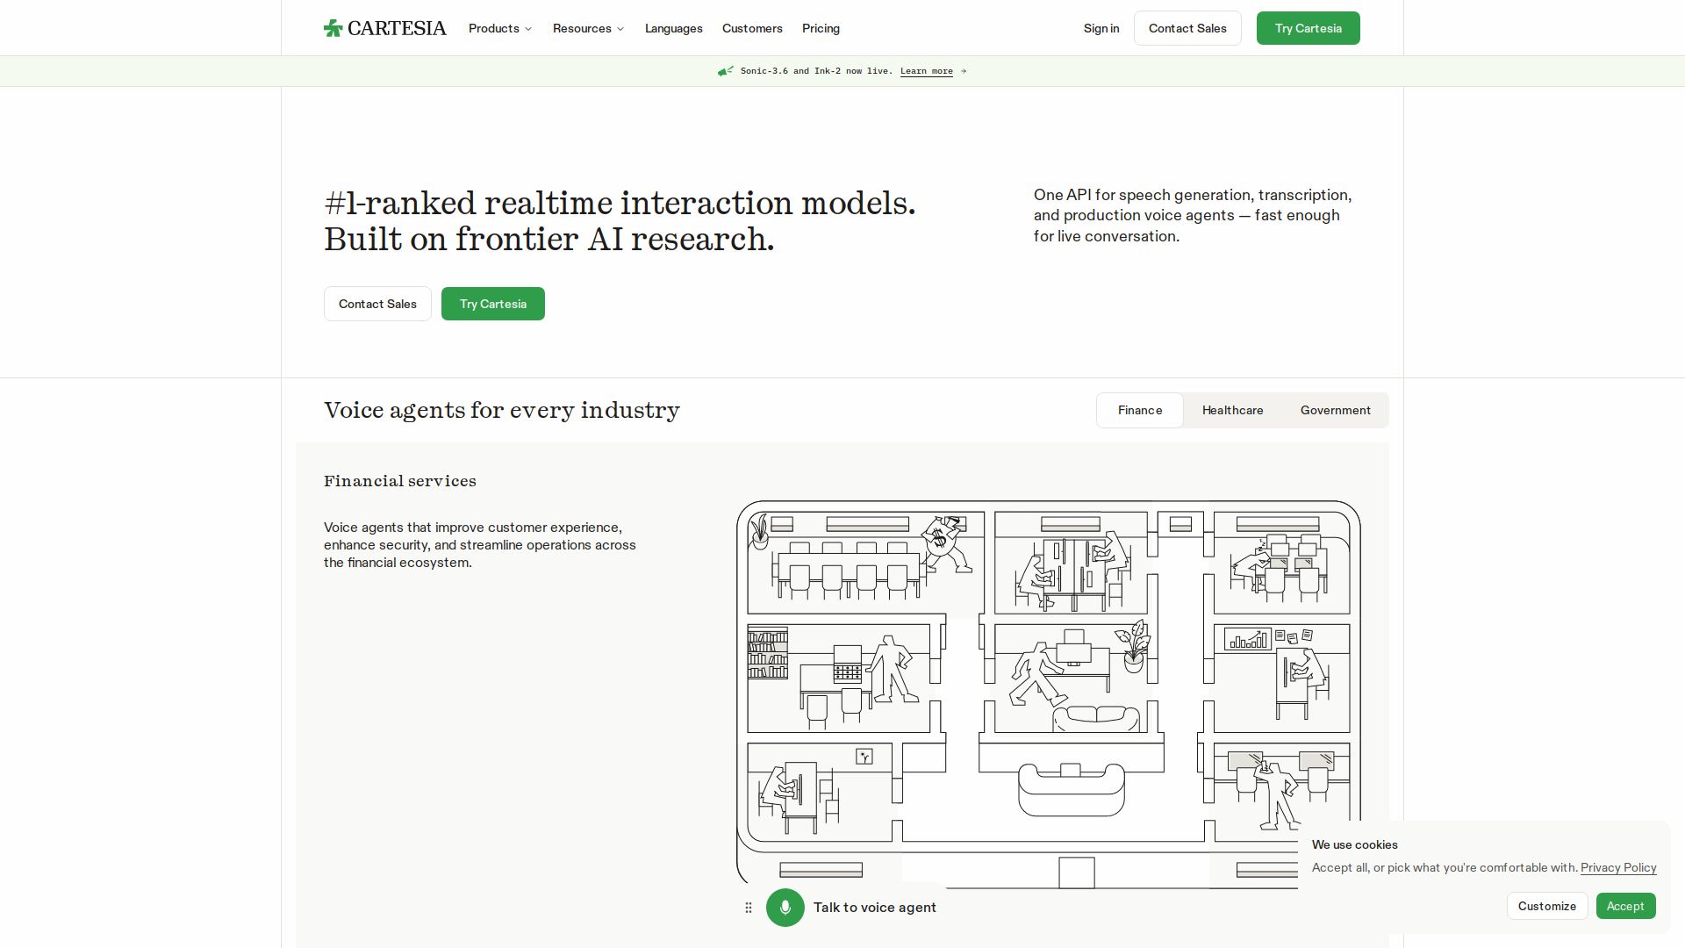The height and width of the screenshot is (948, 1685).
Task: Click the green microphone voice agent button
Action: [785, 908]
